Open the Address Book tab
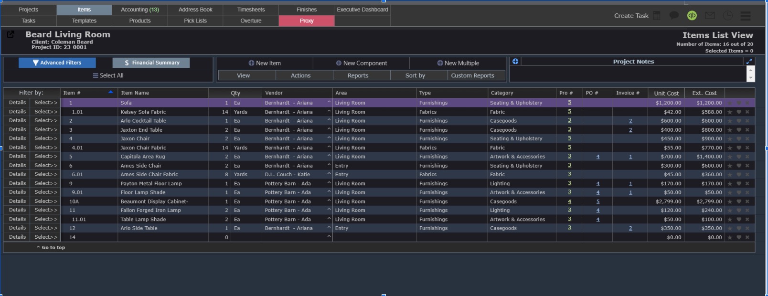The image size is (768, 296). 195,10
